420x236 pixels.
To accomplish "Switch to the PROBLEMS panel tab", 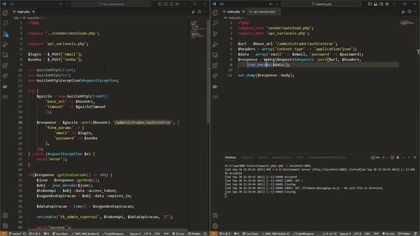I will tap(247, 157).
